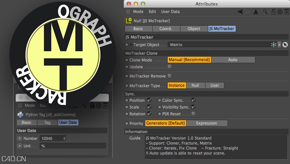Viewport: 290px width, 164px height.
Task: Toggle the open lock icon in Attributes
Action: point(274,12)
